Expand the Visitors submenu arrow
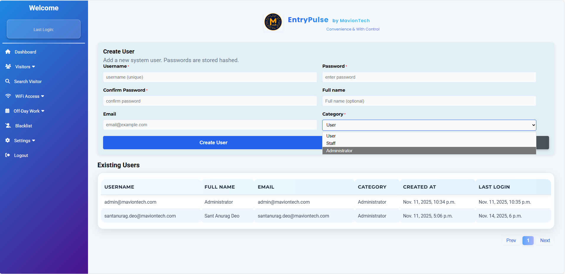 pos(33,67)
